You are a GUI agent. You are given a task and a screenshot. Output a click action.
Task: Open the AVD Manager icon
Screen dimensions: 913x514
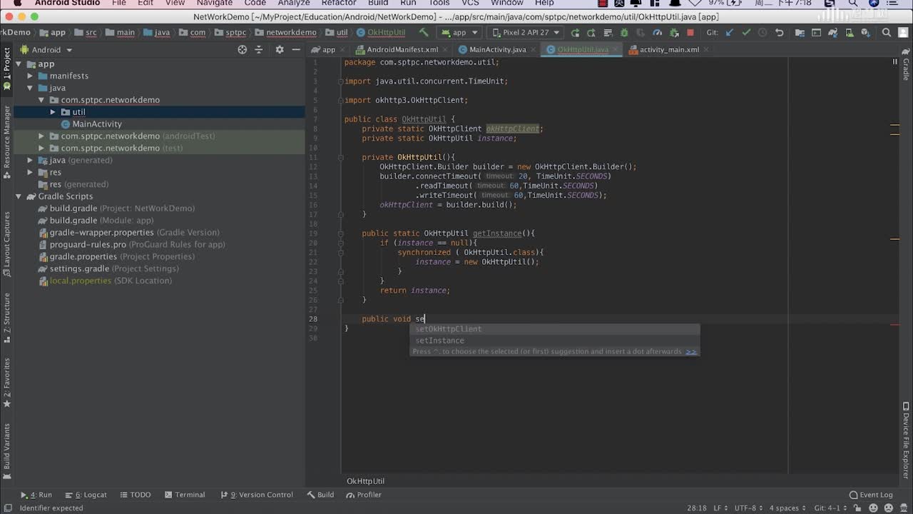(x=850, y=32)
